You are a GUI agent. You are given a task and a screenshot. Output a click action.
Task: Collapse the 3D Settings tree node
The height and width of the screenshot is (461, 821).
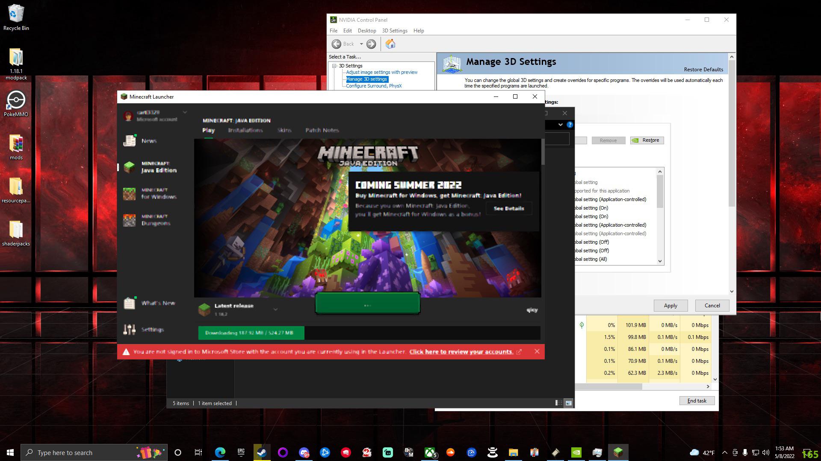(x=333, y=66)
